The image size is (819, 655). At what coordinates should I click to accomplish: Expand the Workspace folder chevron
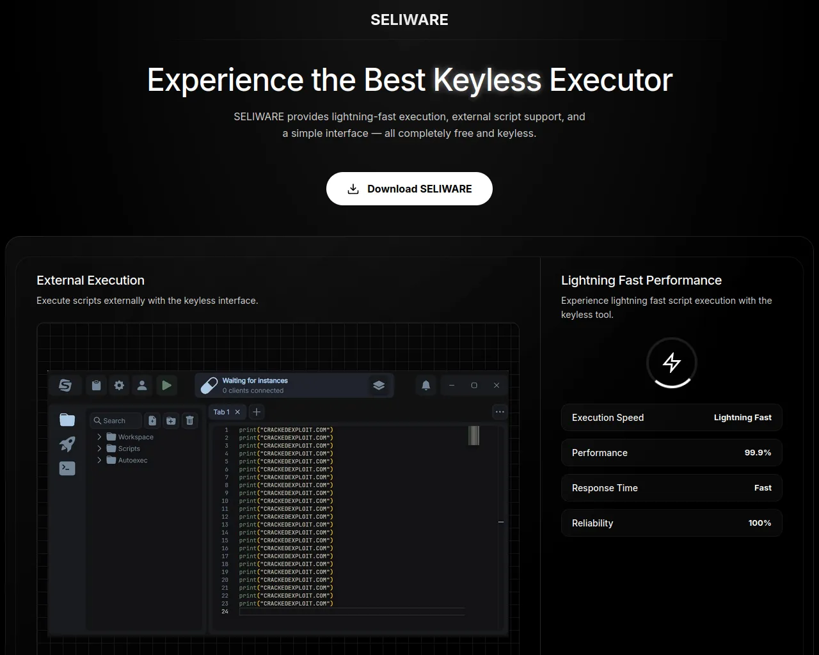(x=99, y=437)
